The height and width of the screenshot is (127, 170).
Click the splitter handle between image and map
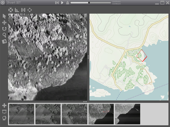click(88, 57)
